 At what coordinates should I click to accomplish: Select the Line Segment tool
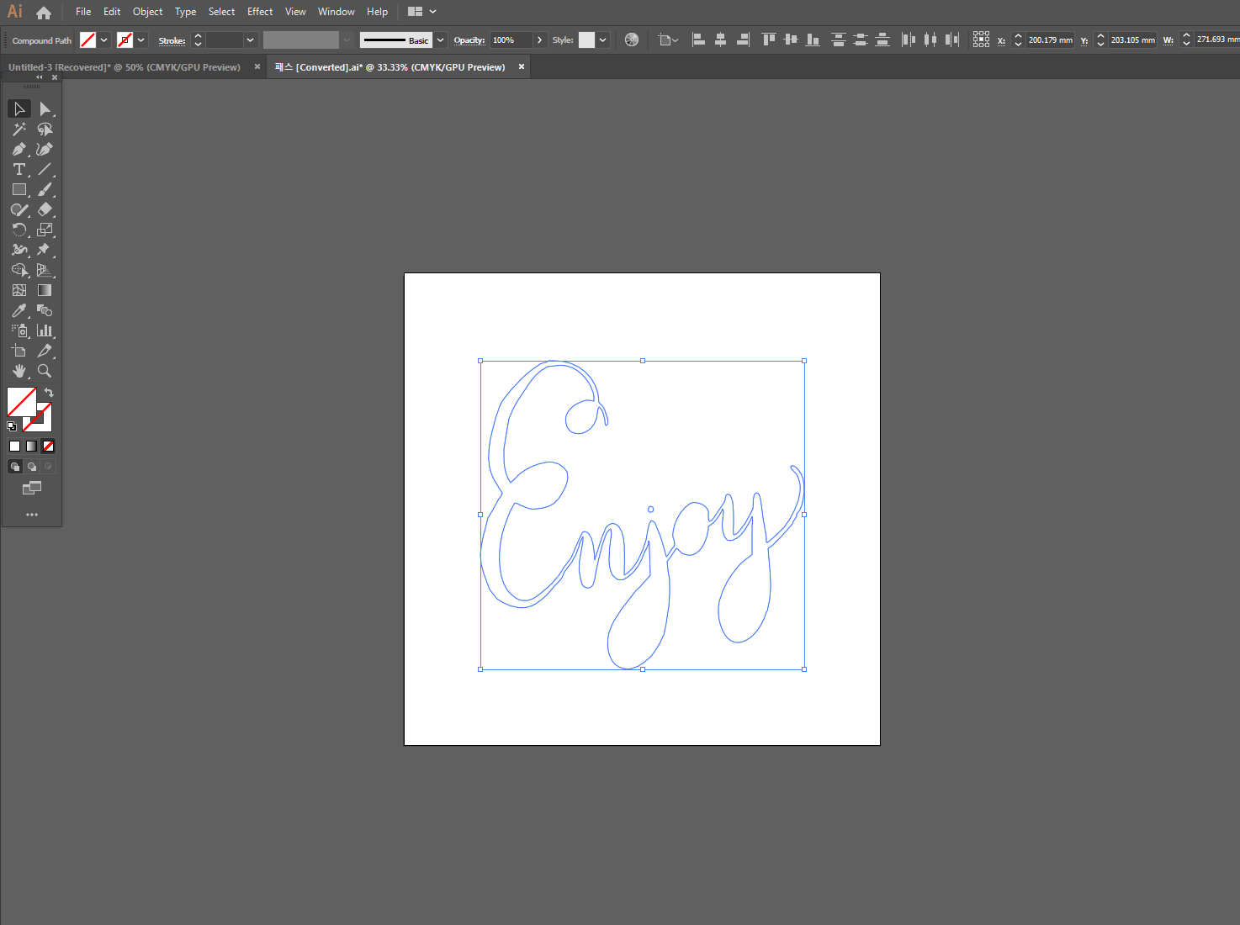click(45, 169)
